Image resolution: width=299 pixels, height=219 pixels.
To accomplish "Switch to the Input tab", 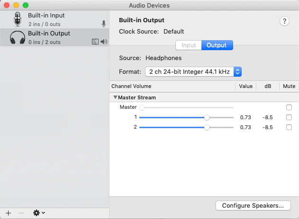I will [189, 45].
